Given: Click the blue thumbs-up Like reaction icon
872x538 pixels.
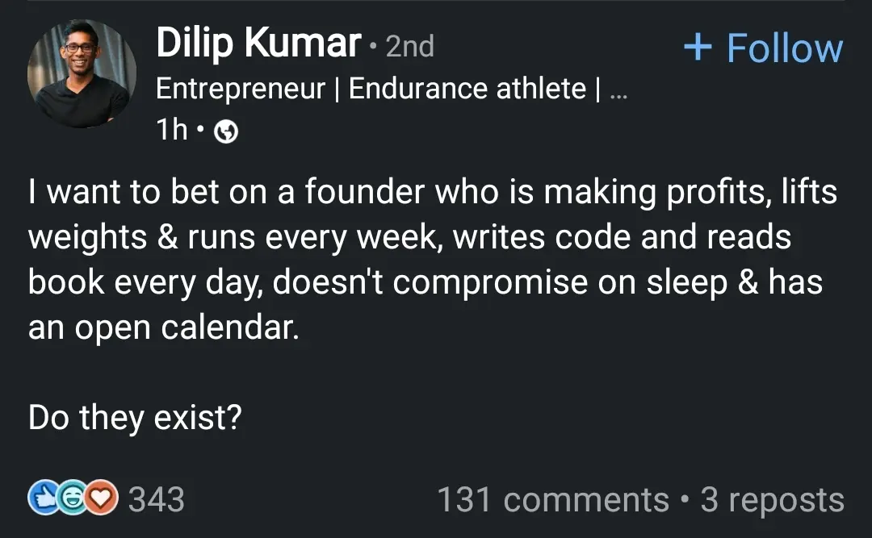Looking at the screenshot, I should tap(43, 499).
